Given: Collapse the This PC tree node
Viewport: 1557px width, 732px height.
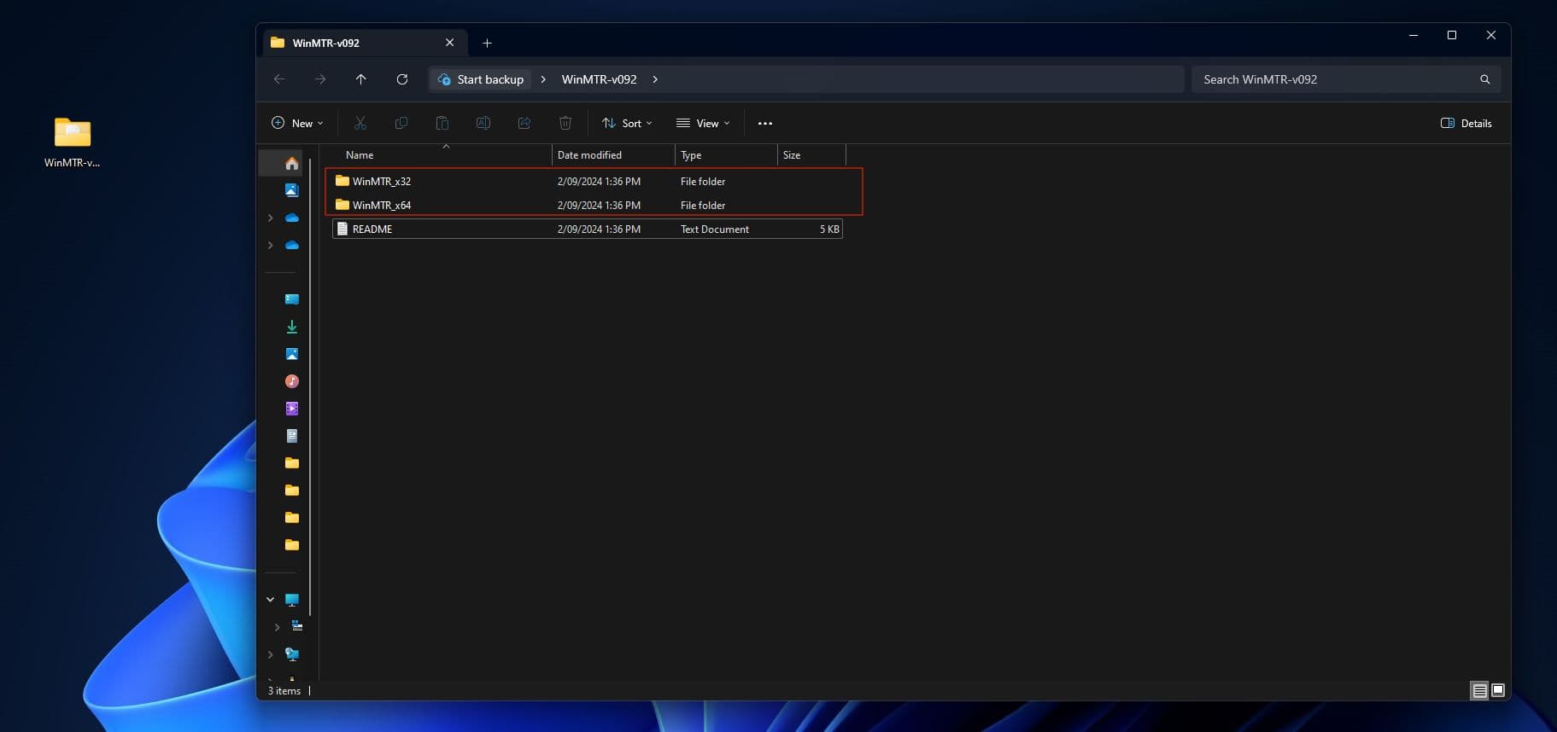Looking at the screenshot, I should (x=270, y=600).
